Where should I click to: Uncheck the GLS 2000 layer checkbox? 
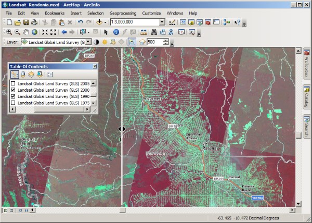click(13, 90)
